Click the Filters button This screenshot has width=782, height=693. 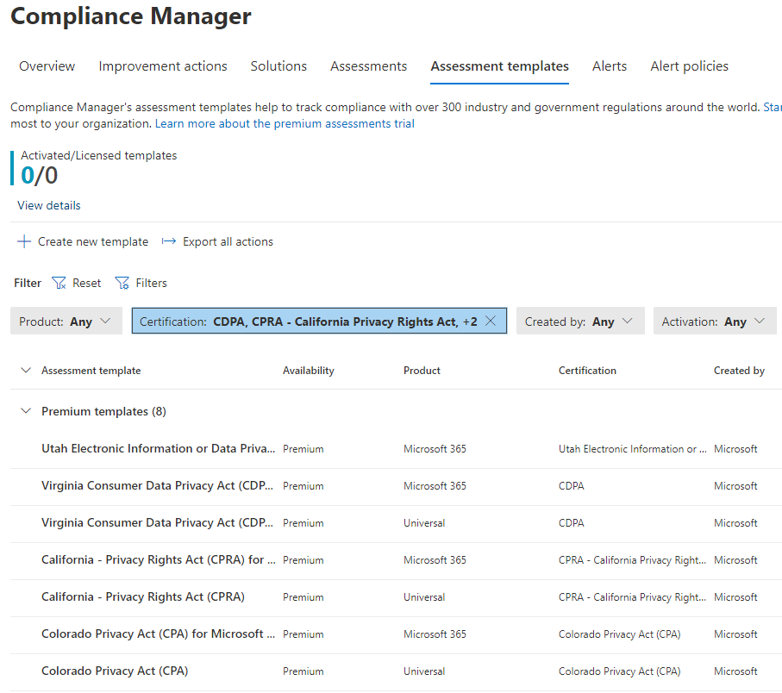[141, 284]
